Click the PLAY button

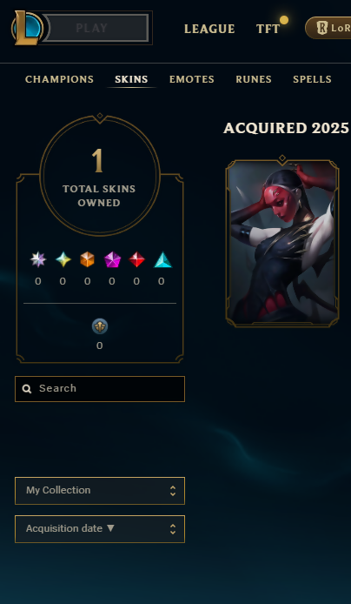[95, 28]
